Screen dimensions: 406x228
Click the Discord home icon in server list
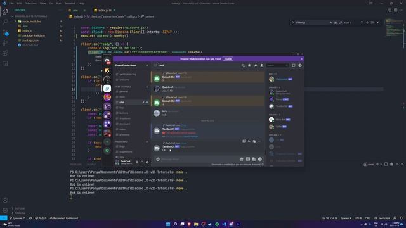pos(107,61)
